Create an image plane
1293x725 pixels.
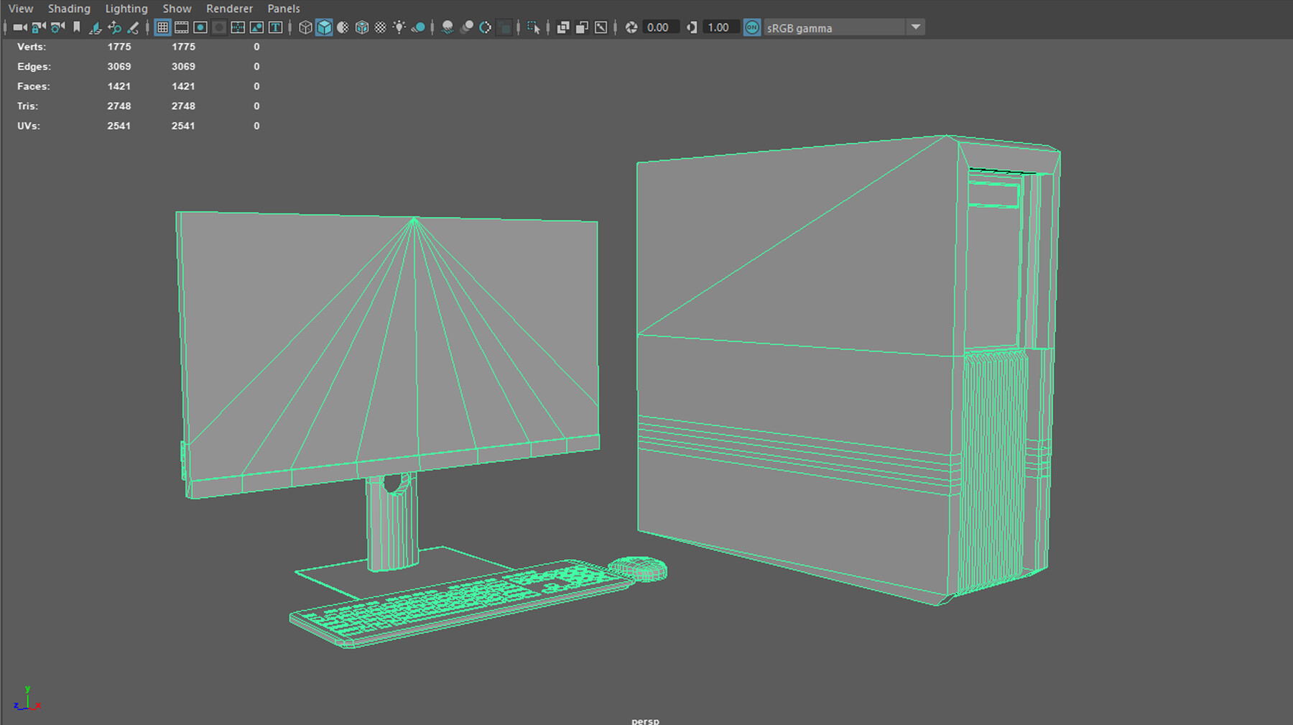(x=96, y=27)
